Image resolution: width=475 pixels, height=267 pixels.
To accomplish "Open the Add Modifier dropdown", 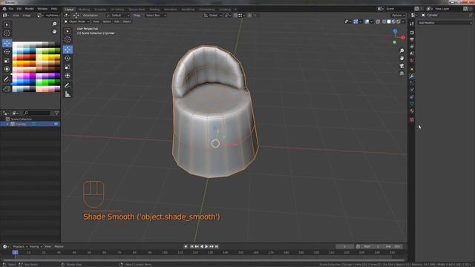I will click(445, 23).
